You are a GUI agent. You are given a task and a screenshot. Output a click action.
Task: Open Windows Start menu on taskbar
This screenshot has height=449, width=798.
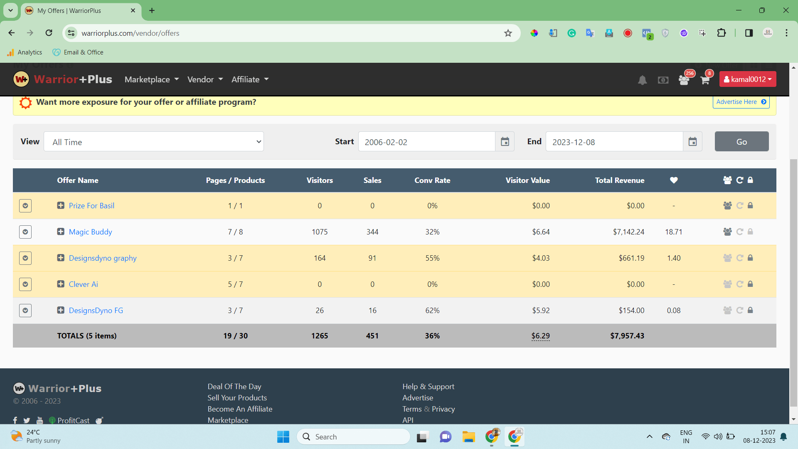coord(283,437)
